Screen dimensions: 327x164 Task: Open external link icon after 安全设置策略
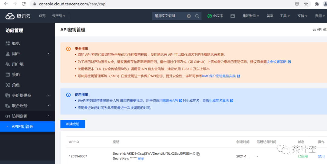point(289,62)
